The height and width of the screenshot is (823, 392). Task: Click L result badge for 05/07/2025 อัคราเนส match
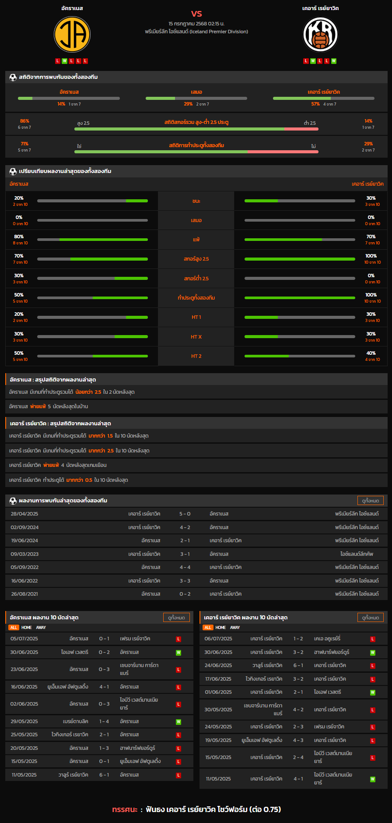click(x=178, y=639)
